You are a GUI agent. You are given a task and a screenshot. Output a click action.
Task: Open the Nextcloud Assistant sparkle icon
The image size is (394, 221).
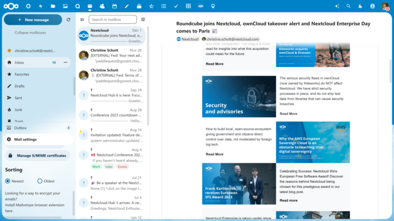337,6
